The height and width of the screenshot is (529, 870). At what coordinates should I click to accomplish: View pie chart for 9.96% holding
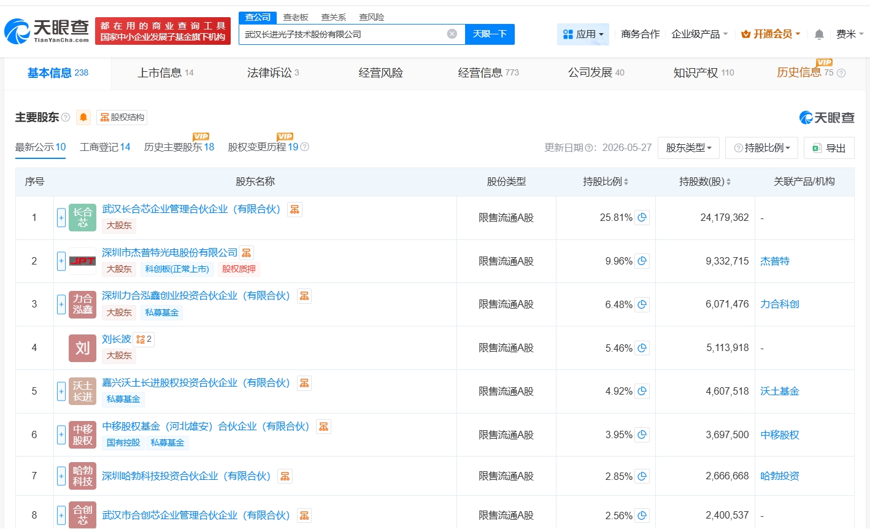pos(642,261)
